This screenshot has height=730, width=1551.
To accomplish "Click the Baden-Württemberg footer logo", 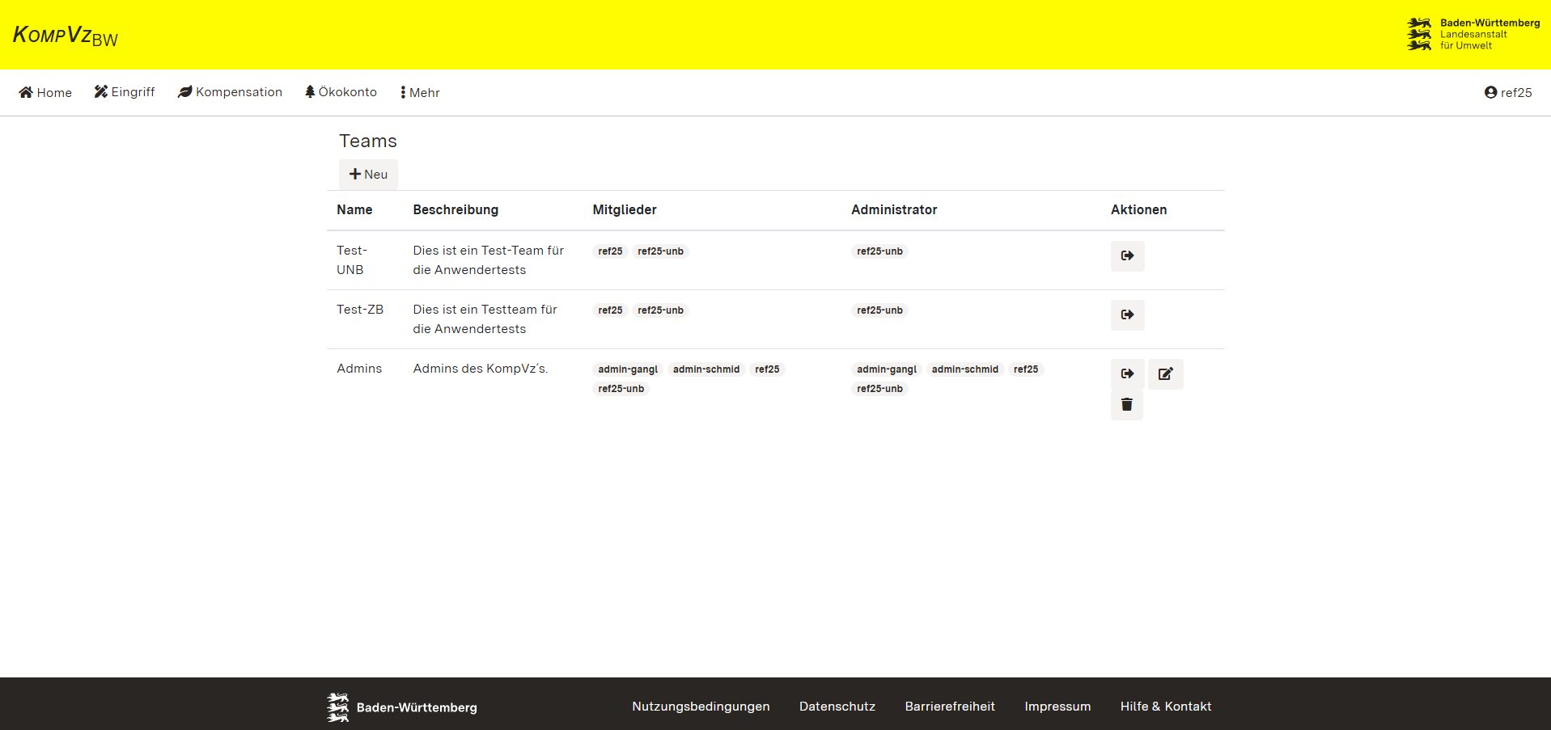I will [402, 707].
